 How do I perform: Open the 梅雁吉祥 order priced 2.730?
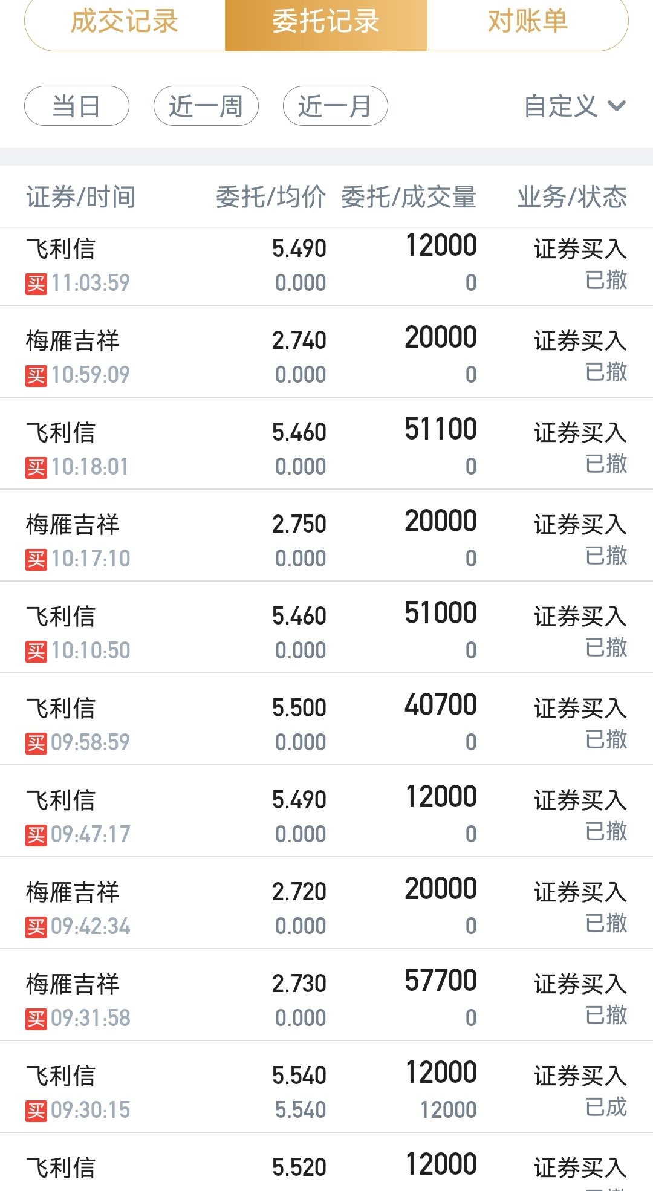[326, 995]
